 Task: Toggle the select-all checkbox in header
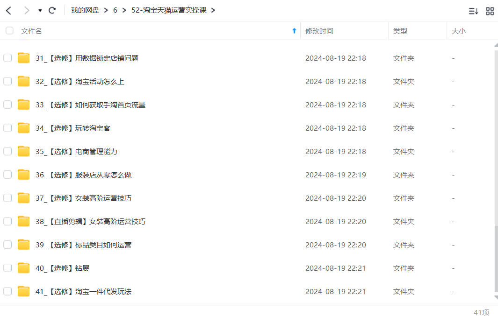pyautogui.click(x=9, y=30)
